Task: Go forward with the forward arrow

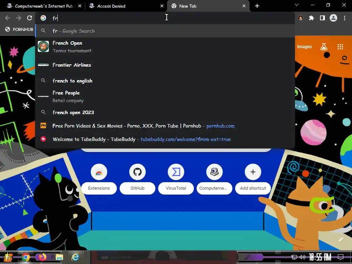Action: coord(19,18)
